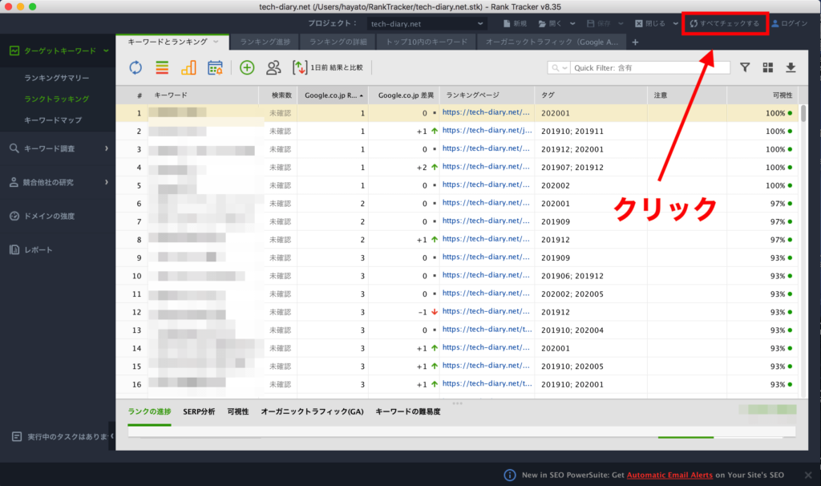The width and height of the screenshot is (821, 486).
Task: Click the 1日前 結果と比較 compare button
Action: coord(328,67)
